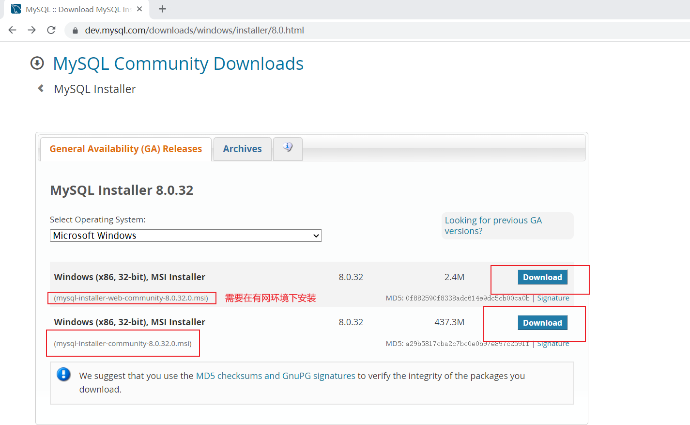Viewport: 690px width, 425px height.
Task: Close the MySQL Download tab
Action: 139,9
